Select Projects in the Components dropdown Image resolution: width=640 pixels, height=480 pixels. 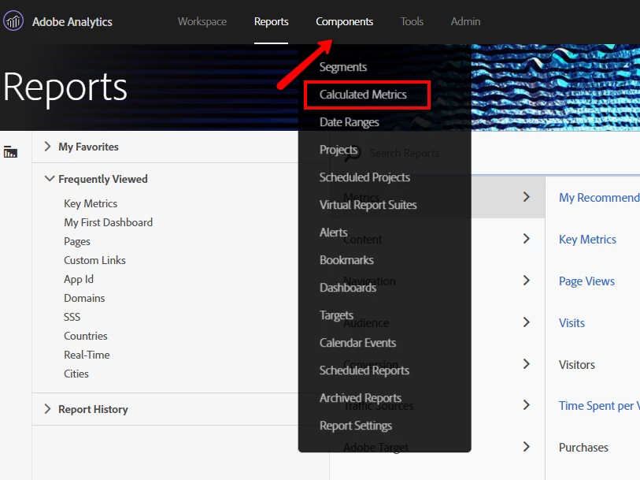click(x=338, y=150)
